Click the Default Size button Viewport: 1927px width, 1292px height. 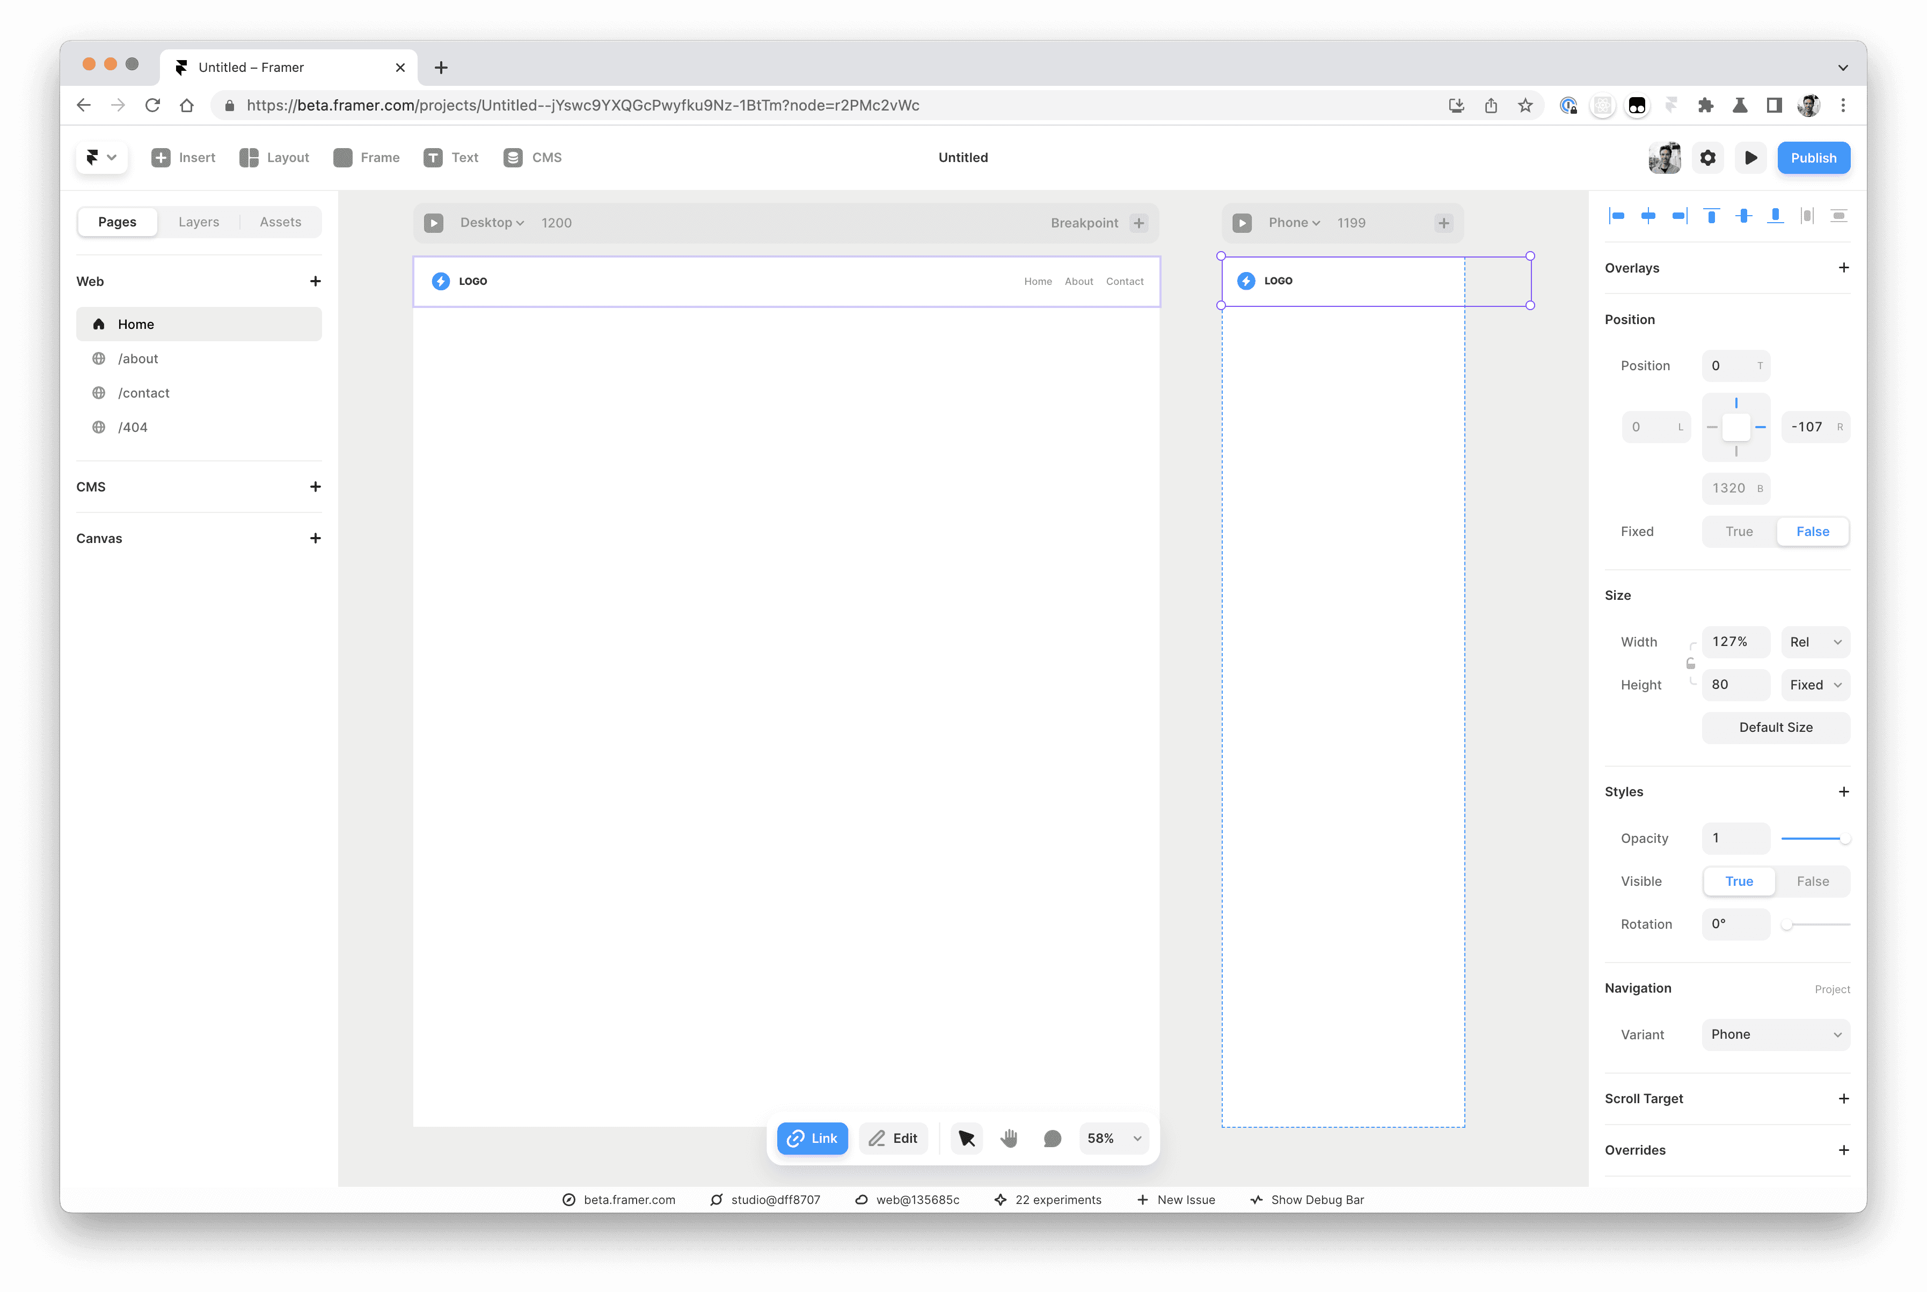1775,726
